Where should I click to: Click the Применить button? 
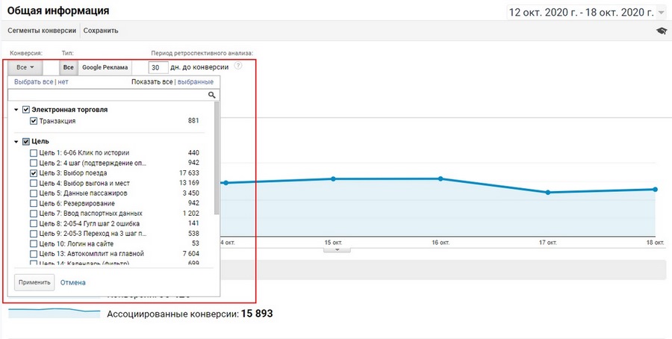point(34,282)
